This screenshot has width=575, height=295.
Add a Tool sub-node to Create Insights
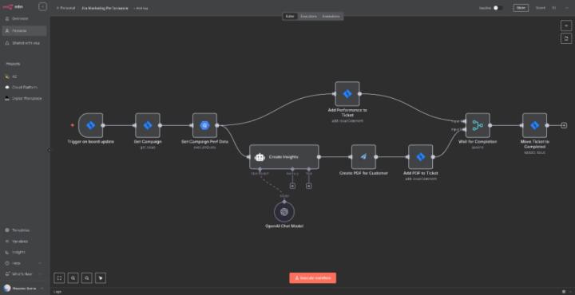click(309, 186)
